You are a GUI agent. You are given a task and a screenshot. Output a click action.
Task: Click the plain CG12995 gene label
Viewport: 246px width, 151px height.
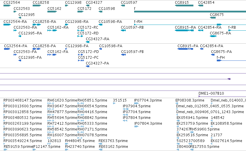(27, 14)
